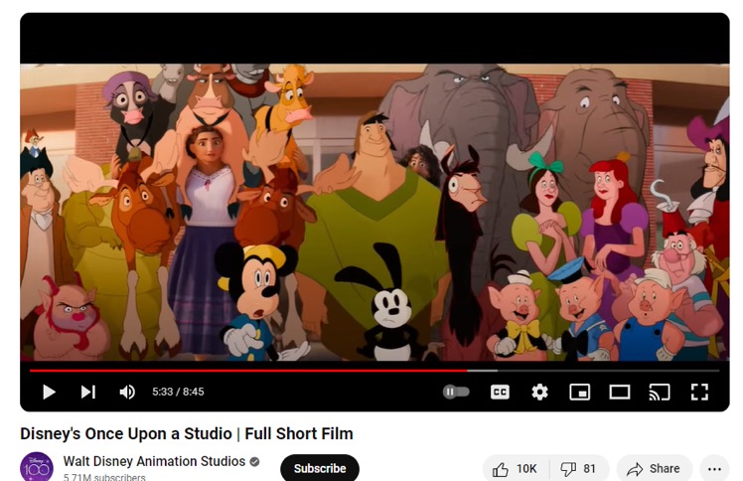Open Walt Disney Animation Studios channel
Image resolution: width=743 pixels, height=481 pixels.
(154, 461)
